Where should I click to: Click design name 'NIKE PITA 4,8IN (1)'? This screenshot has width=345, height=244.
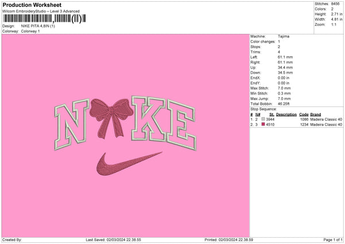(38, 26)
